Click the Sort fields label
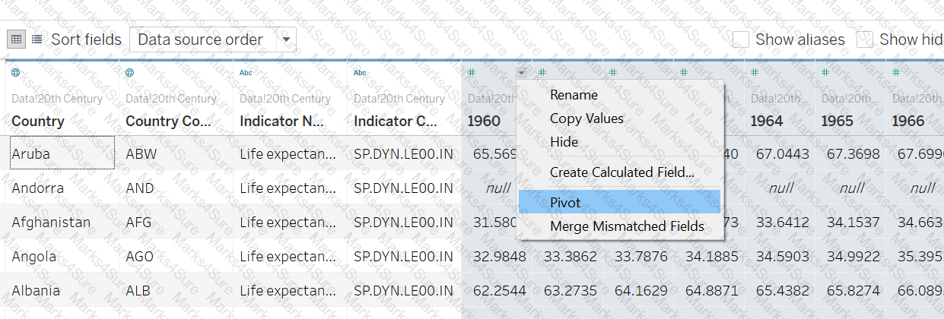 [86, 39]
